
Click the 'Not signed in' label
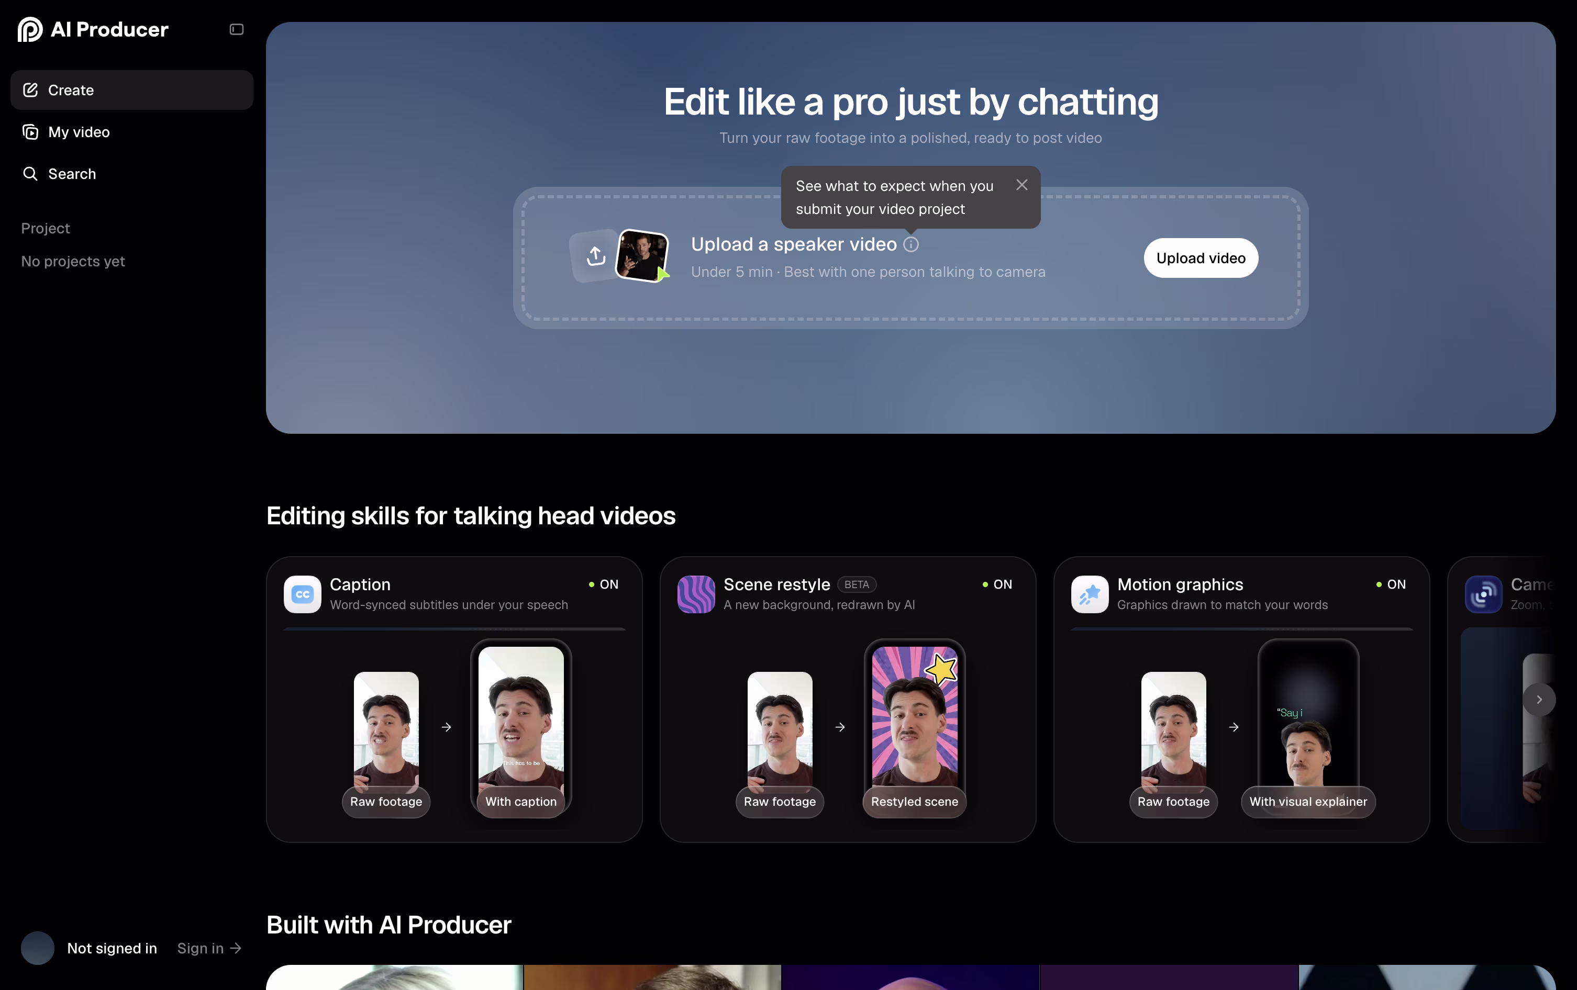(112, 948)
